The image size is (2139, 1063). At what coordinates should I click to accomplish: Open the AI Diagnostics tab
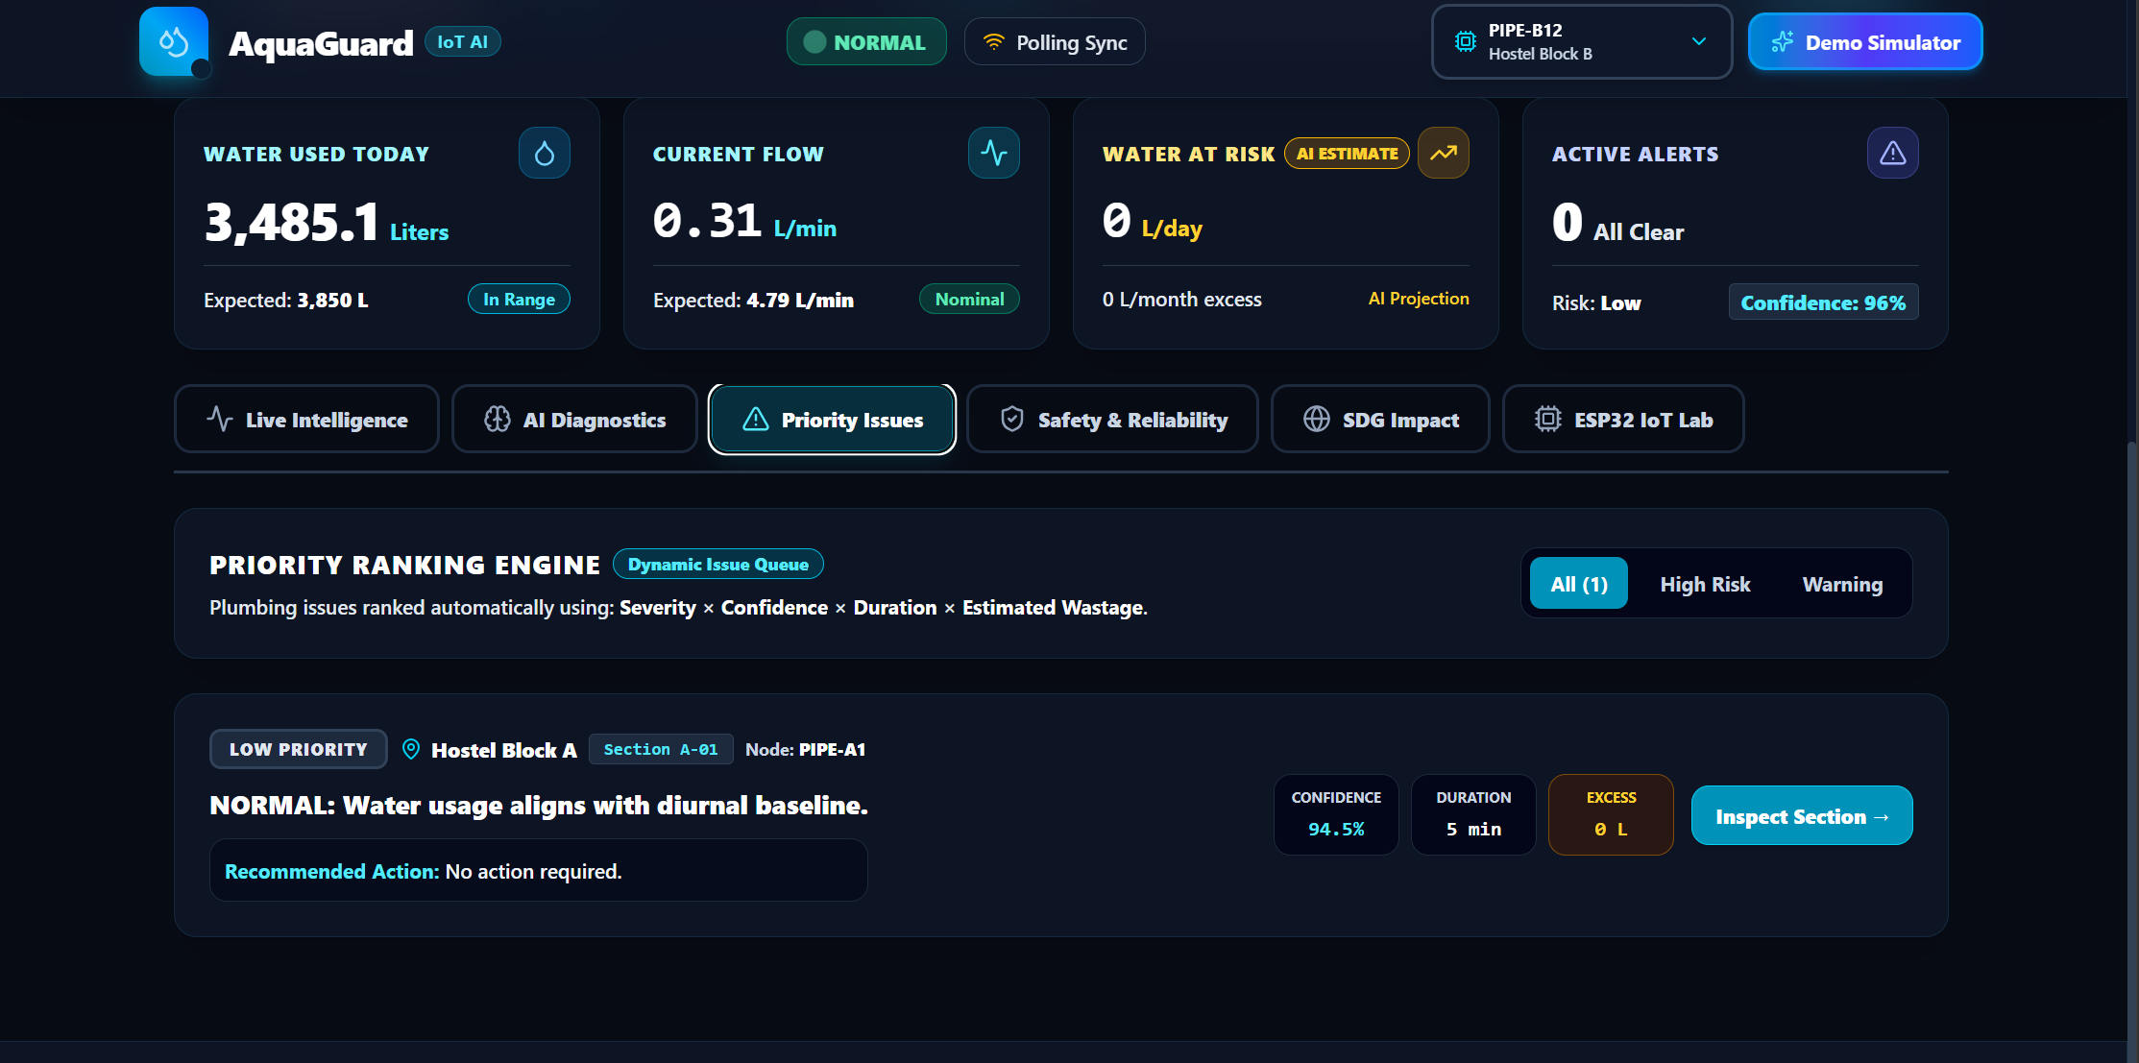point(574,420)
